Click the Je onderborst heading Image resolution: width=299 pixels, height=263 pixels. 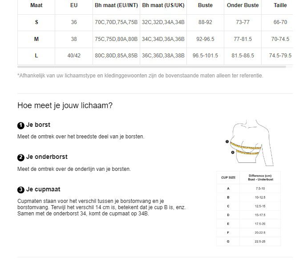[47, 157]
